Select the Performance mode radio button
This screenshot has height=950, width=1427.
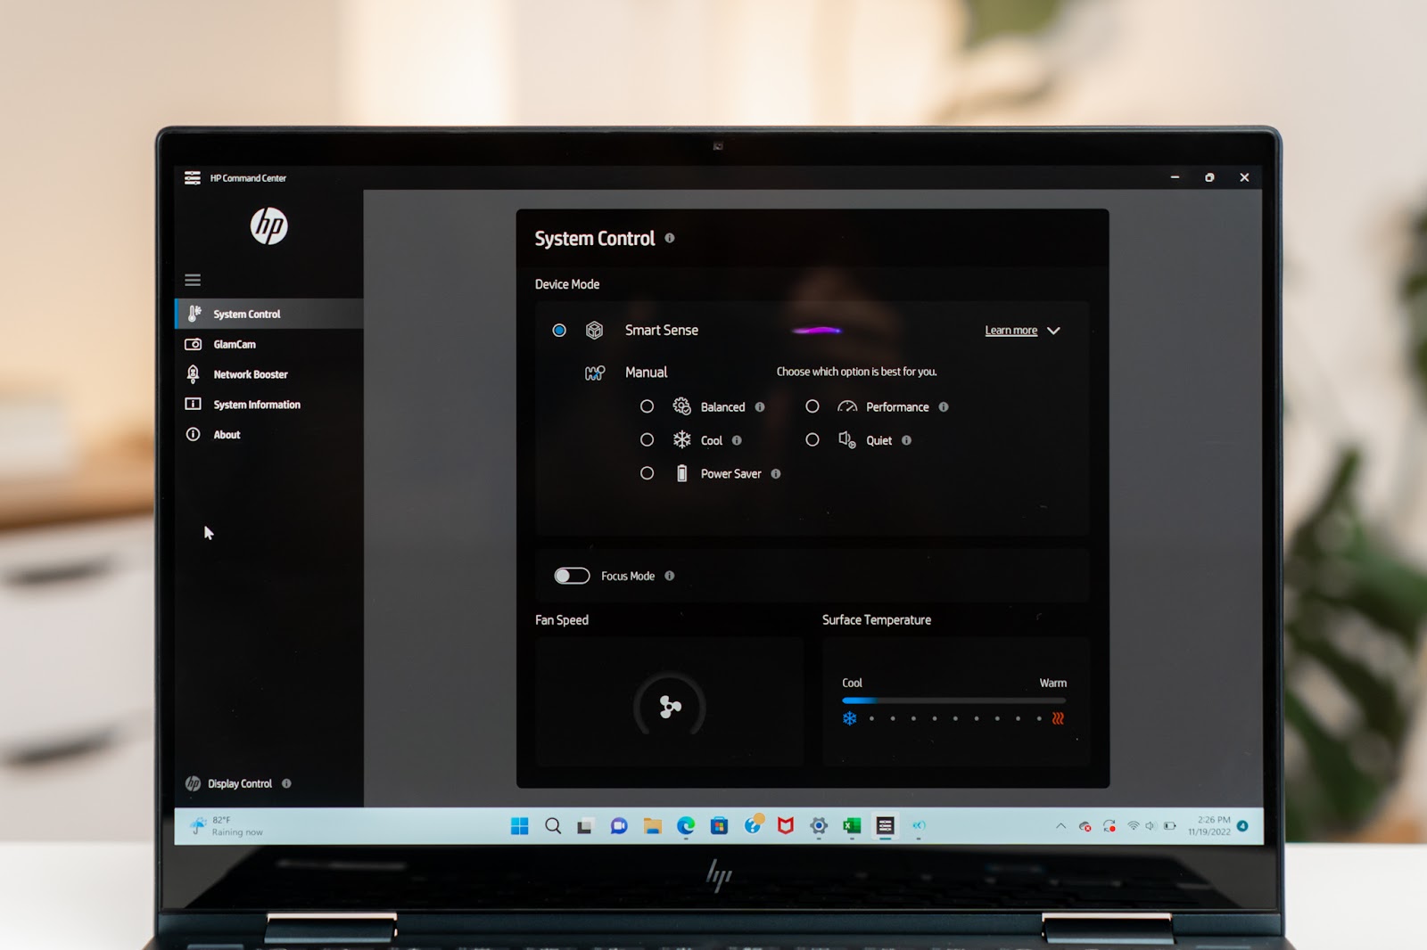click(812, 406)
